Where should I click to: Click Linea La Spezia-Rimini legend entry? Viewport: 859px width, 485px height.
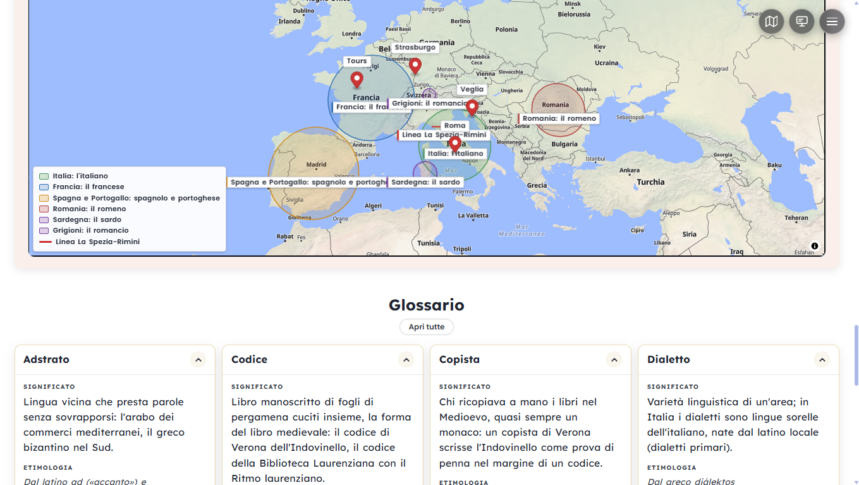[90, 242]
